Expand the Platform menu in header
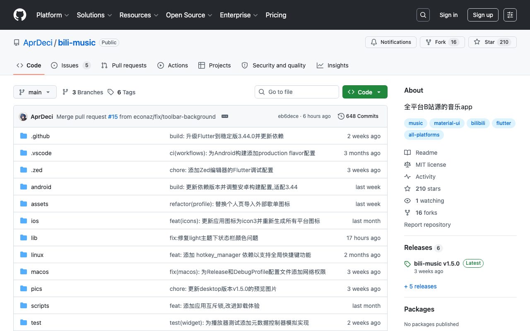Screen dimensions: 530x331 53,15
